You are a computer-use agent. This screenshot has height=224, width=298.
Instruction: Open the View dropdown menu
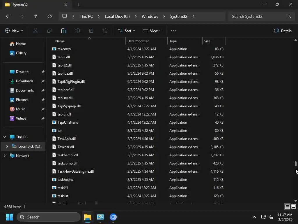(152, 31)
